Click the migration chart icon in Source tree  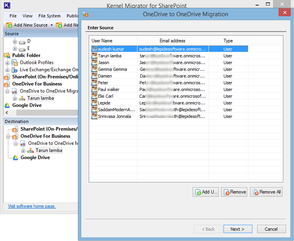[14, 91]
